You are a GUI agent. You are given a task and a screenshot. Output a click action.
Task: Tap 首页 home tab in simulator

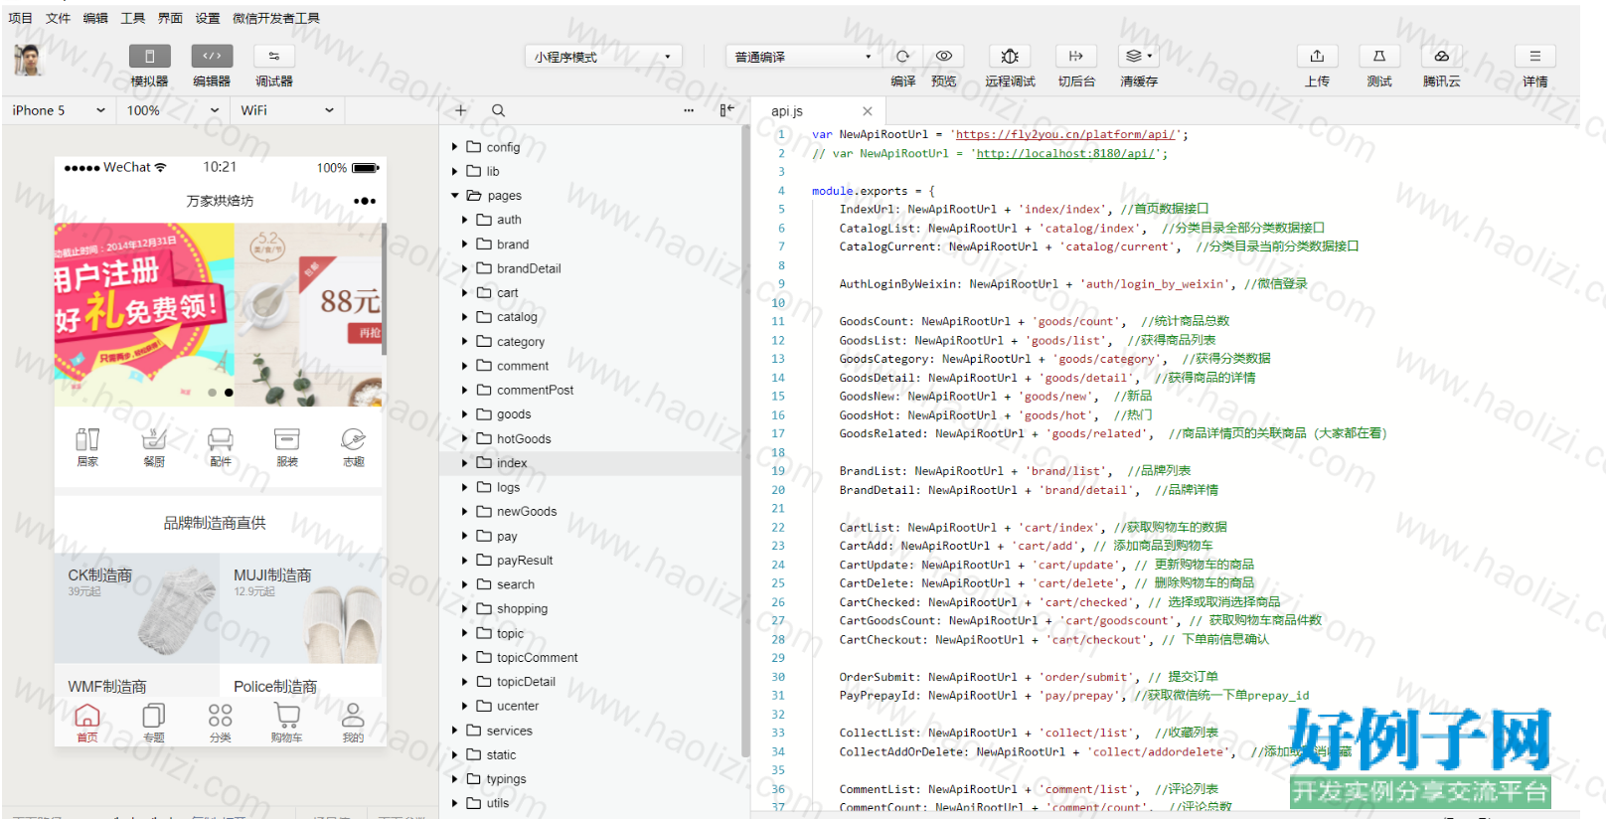(x=87, y=723)
